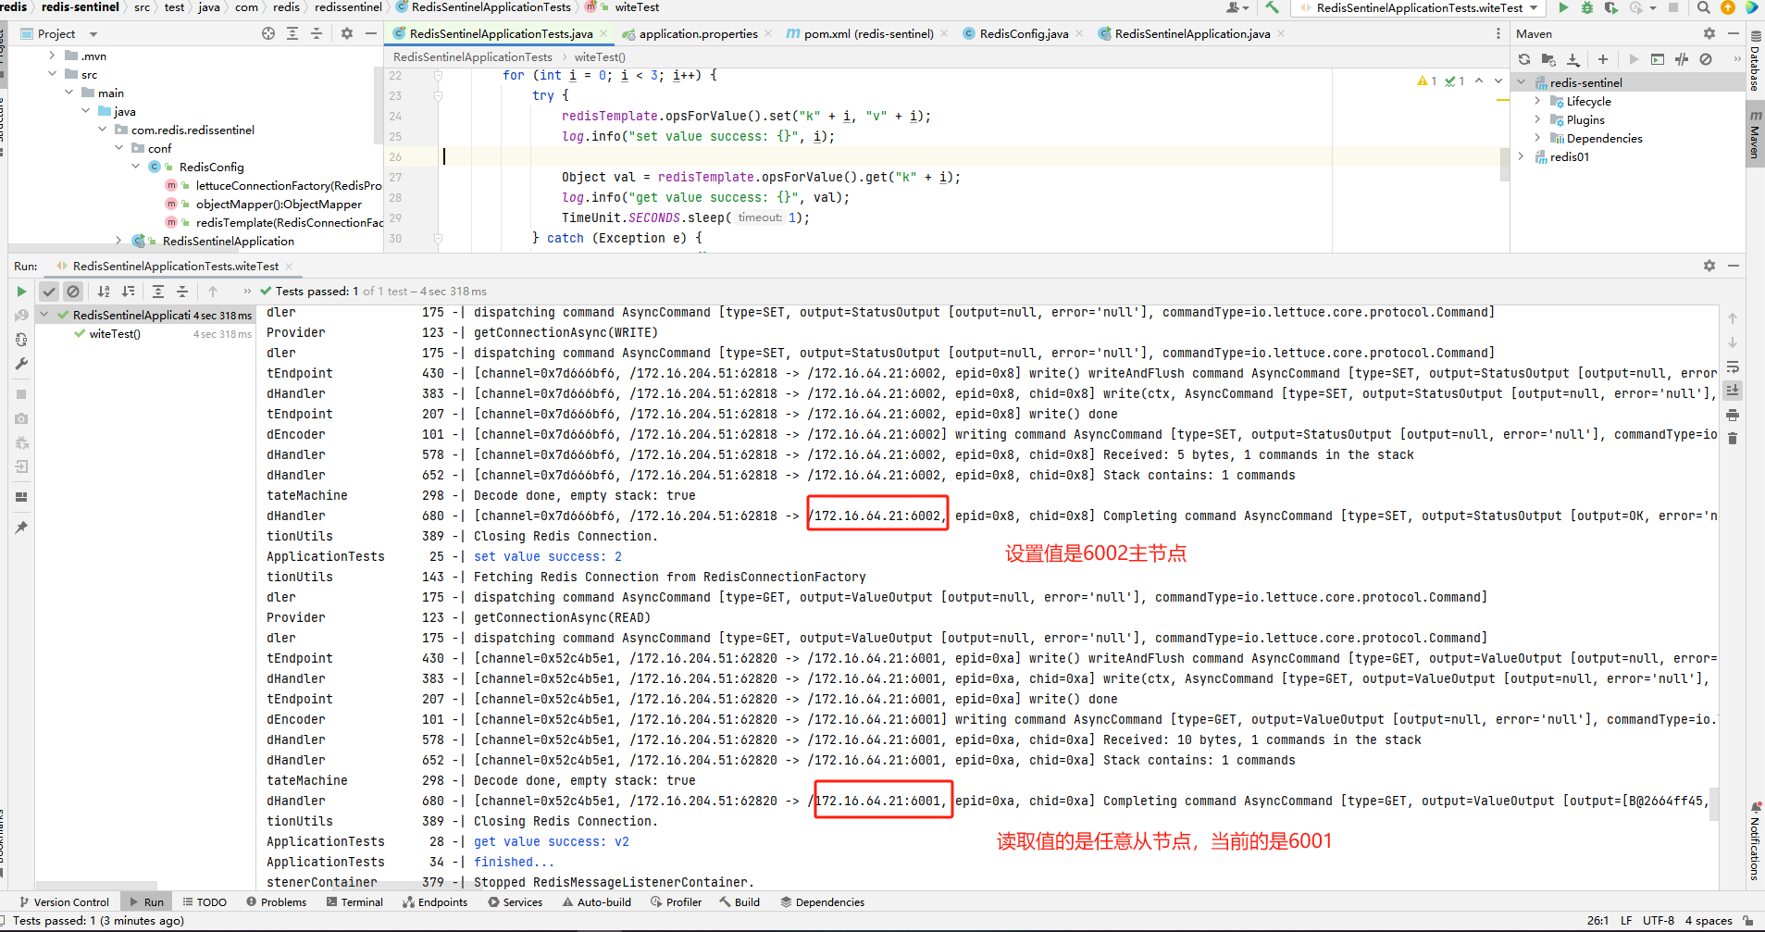
Task: Expand the .mvn folder in the Project tree
Action: click(x=52, y=56)
